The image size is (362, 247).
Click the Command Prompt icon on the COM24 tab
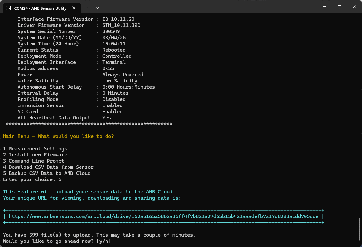pyautogui.click(x=8, y=7)
